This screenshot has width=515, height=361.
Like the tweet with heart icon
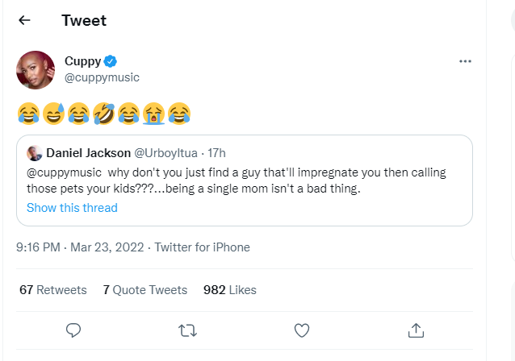tap(302, 330)
